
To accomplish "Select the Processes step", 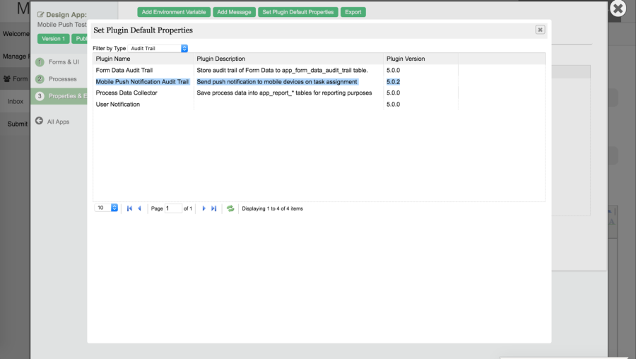I will pos(62,79).
